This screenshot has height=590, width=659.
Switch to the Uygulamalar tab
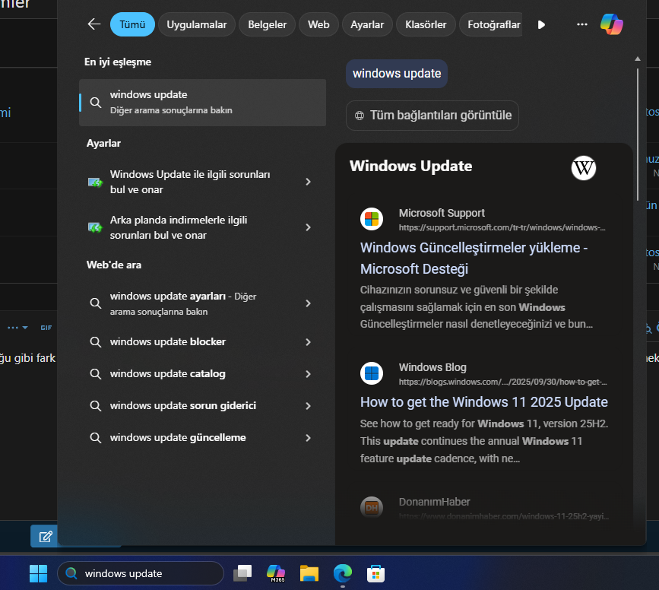196,24
